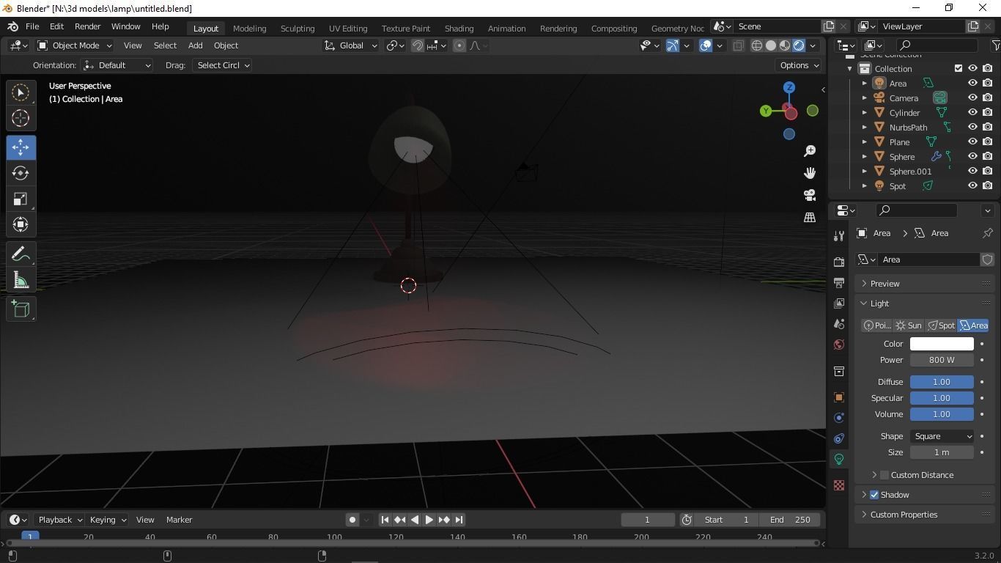The height and width of the screenshot is (563, 1001).
Task: Select the Transform tool
Action: point(21,224)
